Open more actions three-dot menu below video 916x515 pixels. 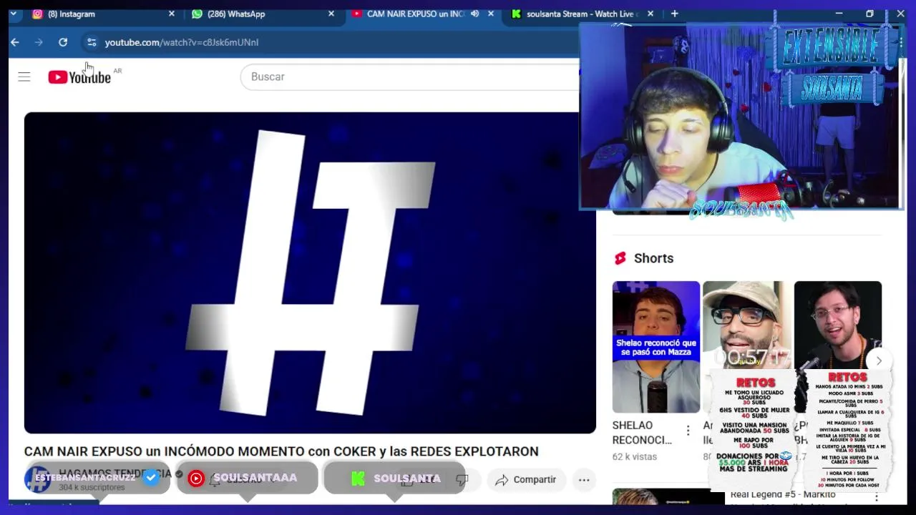(584, 479)
